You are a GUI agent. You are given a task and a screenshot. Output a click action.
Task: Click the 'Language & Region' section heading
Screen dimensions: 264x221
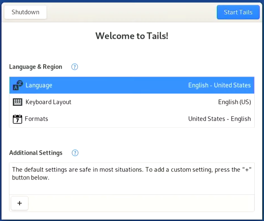pos(35,67)
